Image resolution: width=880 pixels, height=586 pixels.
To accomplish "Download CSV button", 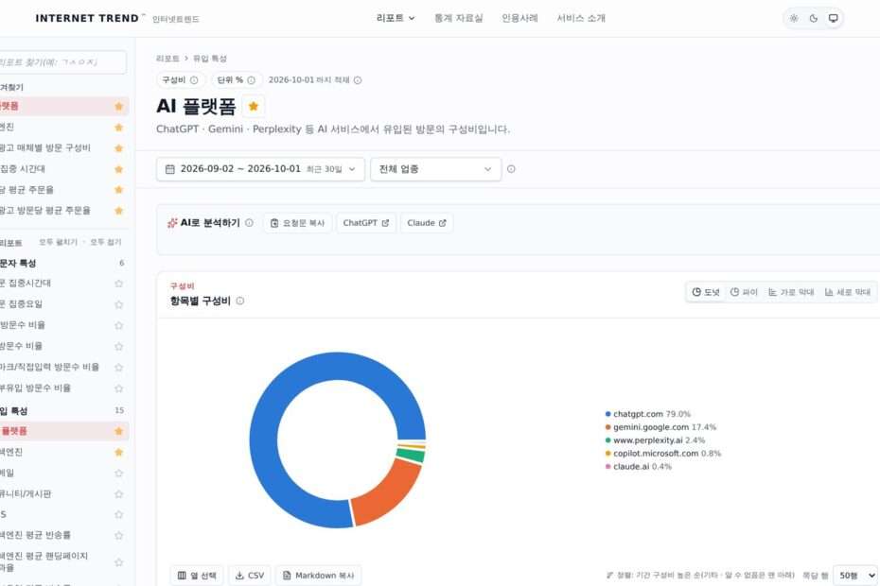I will coord(249,576).
